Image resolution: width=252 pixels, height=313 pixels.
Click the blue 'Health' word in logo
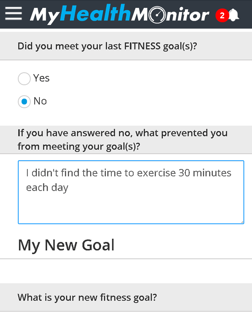point(96,15)
